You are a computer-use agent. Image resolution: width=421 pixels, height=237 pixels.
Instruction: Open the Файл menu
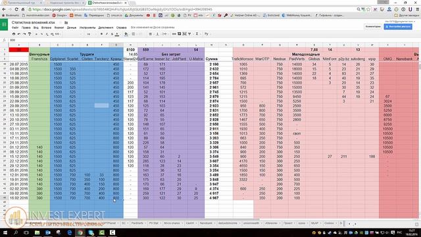(x=15, y=28)
